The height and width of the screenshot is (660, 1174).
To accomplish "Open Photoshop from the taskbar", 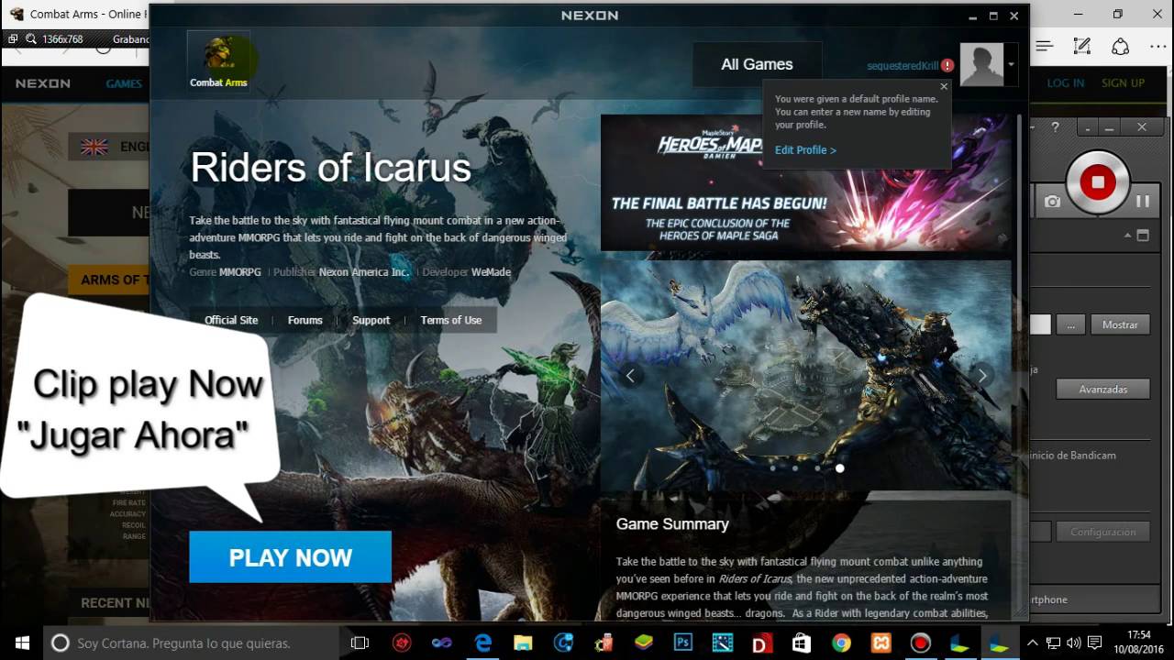I will tap(682, 643).
